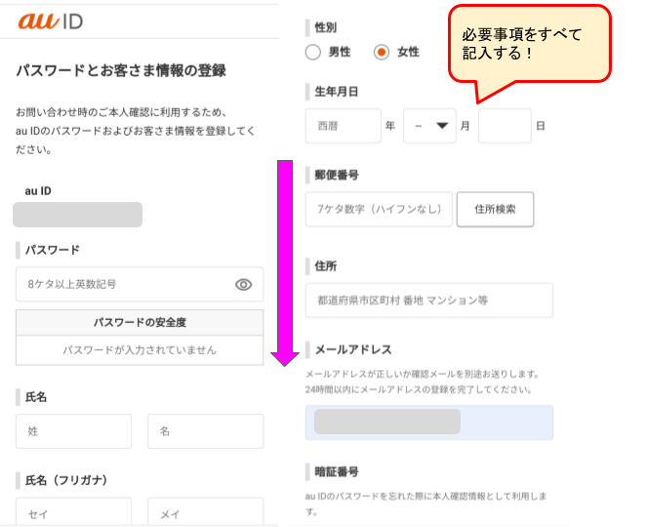Screen dimensions: 648x527
Task: Toggle password visibility eye icon
Action: pyautogui.click(x=243, y=284)
